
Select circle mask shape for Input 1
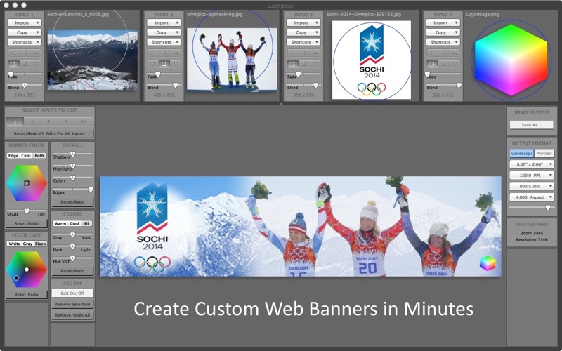point(13,64)
